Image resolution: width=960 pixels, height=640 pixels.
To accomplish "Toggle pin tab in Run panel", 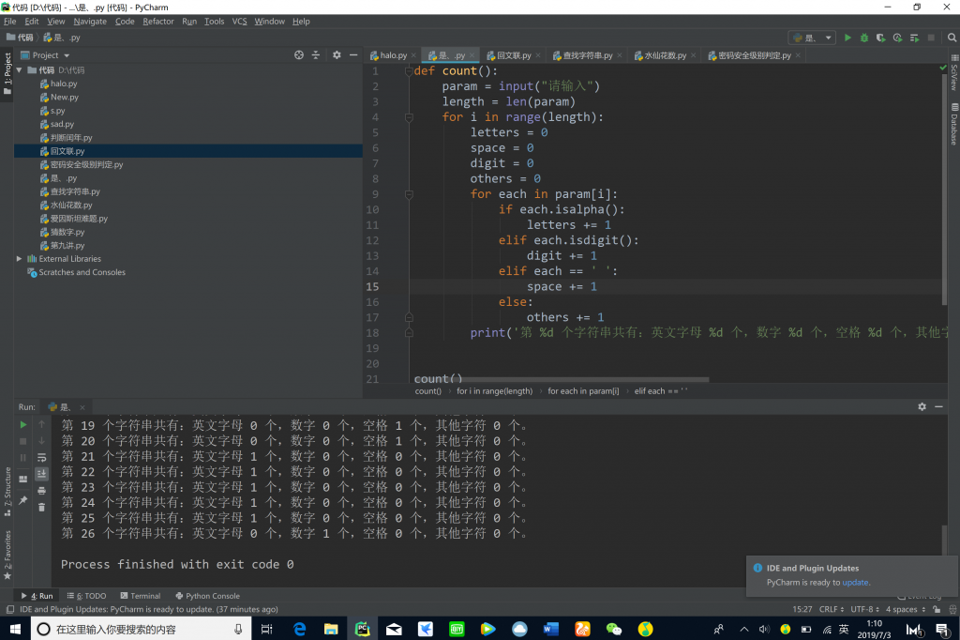I will pos(23,500).
